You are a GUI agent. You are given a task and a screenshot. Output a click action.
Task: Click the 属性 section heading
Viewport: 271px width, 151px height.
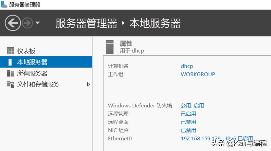click(126, 44)
